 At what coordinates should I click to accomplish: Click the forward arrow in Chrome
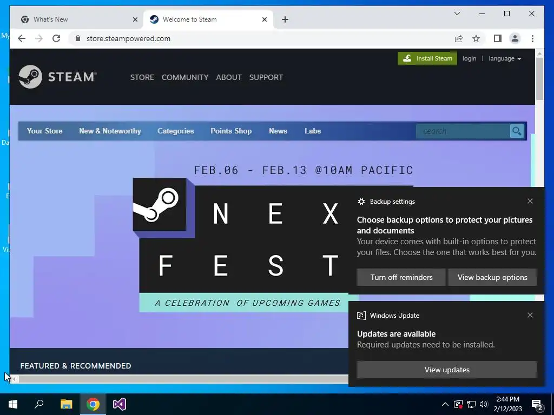[39, 38]
